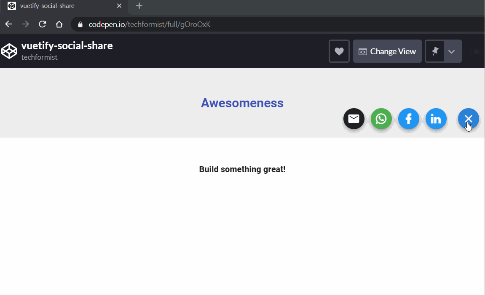Open a new browser tab with the plus
The width and height of the screenshot is (485, 295).
(x=139, y=6)
